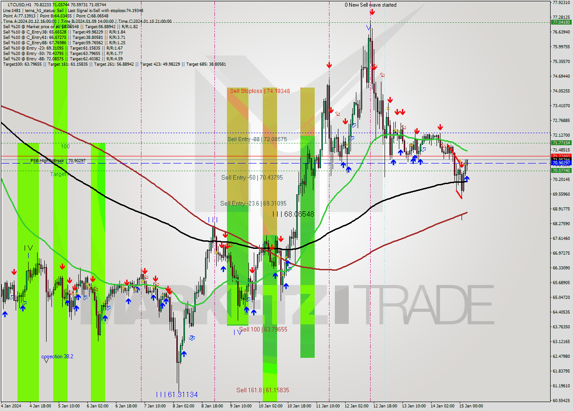Click the 77.92310 price axis value
Screen dimensions: 573x411
(x=561, y=2)
